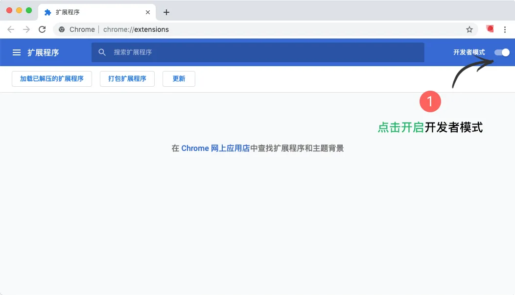Screen dimensions: 515x295
Task: Open a new tab with plus button
Action: coord(166,12)
